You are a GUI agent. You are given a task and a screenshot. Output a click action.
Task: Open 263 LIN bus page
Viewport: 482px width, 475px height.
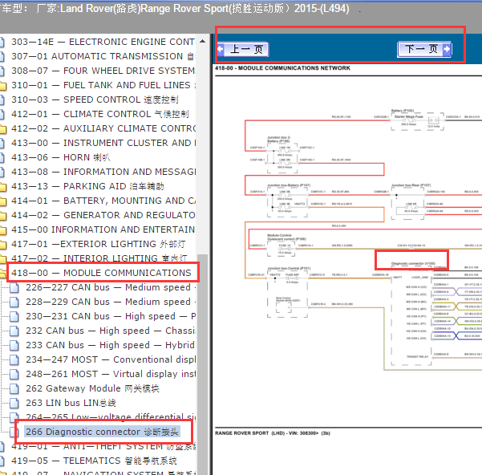tap(71, 403)
